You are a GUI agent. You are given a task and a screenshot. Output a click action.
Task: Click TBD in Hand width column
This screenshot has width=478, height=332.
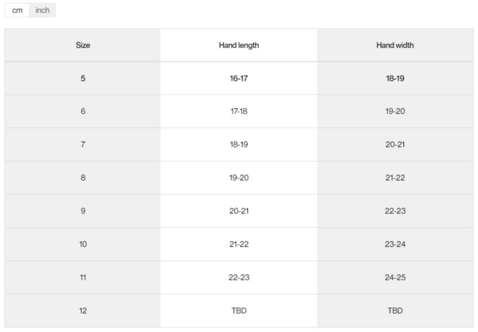pos(395,311)
